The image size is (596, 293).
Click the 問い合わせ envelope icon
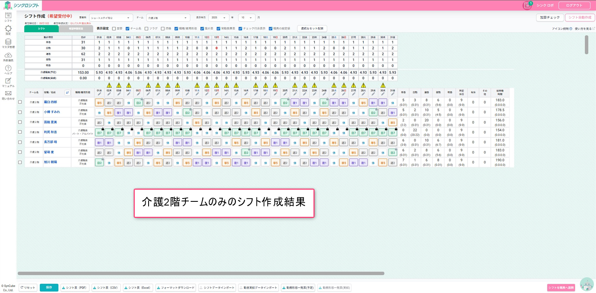click(8, 94)
